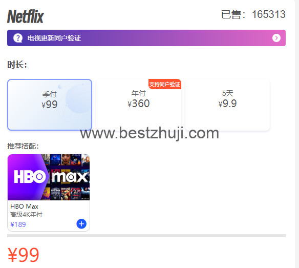The width and height of the screenshot is (299, 268).
Task: Click the large ¥99 total price
Action: click(x=23, y=255)
